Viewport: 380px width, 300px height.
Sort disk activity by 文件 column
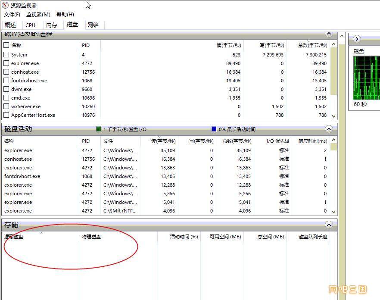(x=108, y=141)
